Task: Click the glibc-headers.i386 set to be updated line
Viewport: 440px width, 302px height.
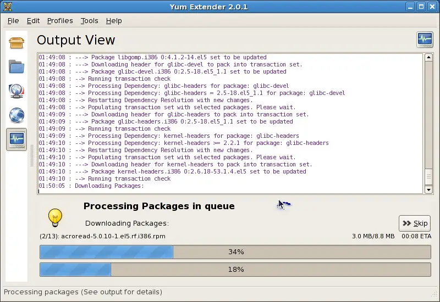Action: [166, 121]
